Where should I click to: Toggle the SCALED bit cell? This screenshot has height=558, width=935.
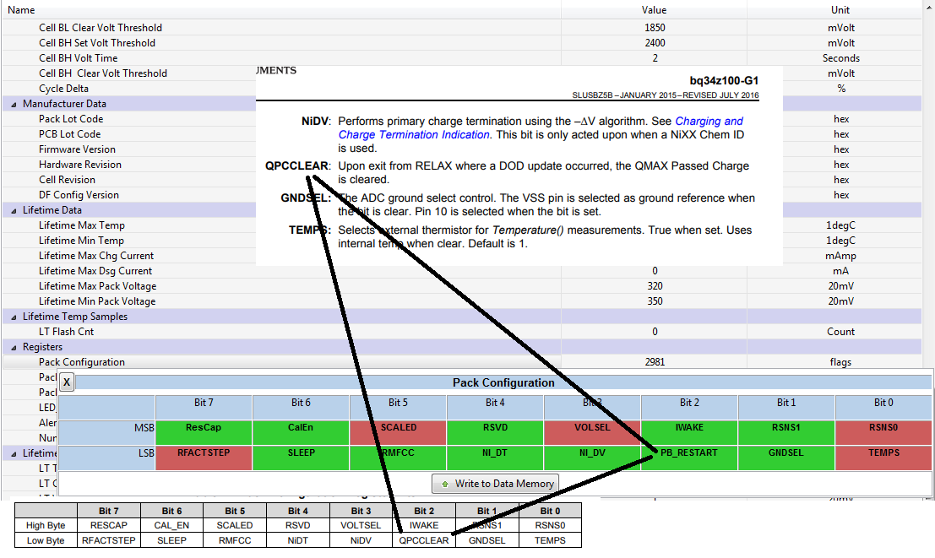(x=399, y=432)
